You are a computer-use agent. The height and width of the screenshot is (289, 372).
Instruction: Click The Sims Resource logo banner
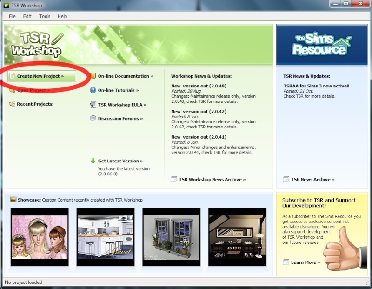(x=322, y=44)
